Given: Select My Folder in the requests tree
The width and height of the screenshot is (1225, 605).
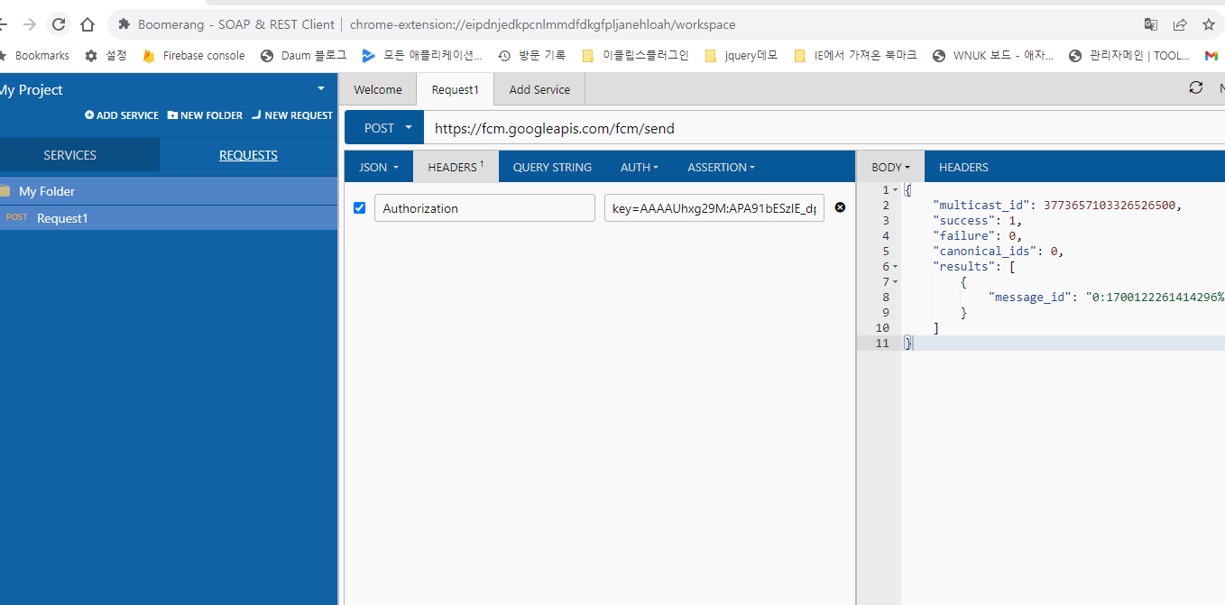Looking at the screenshot, I should tap(169, 191).
